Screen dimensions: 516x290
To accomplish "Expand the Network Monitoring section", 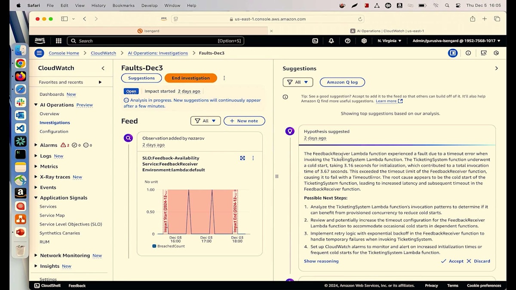I will click(36, 255).
